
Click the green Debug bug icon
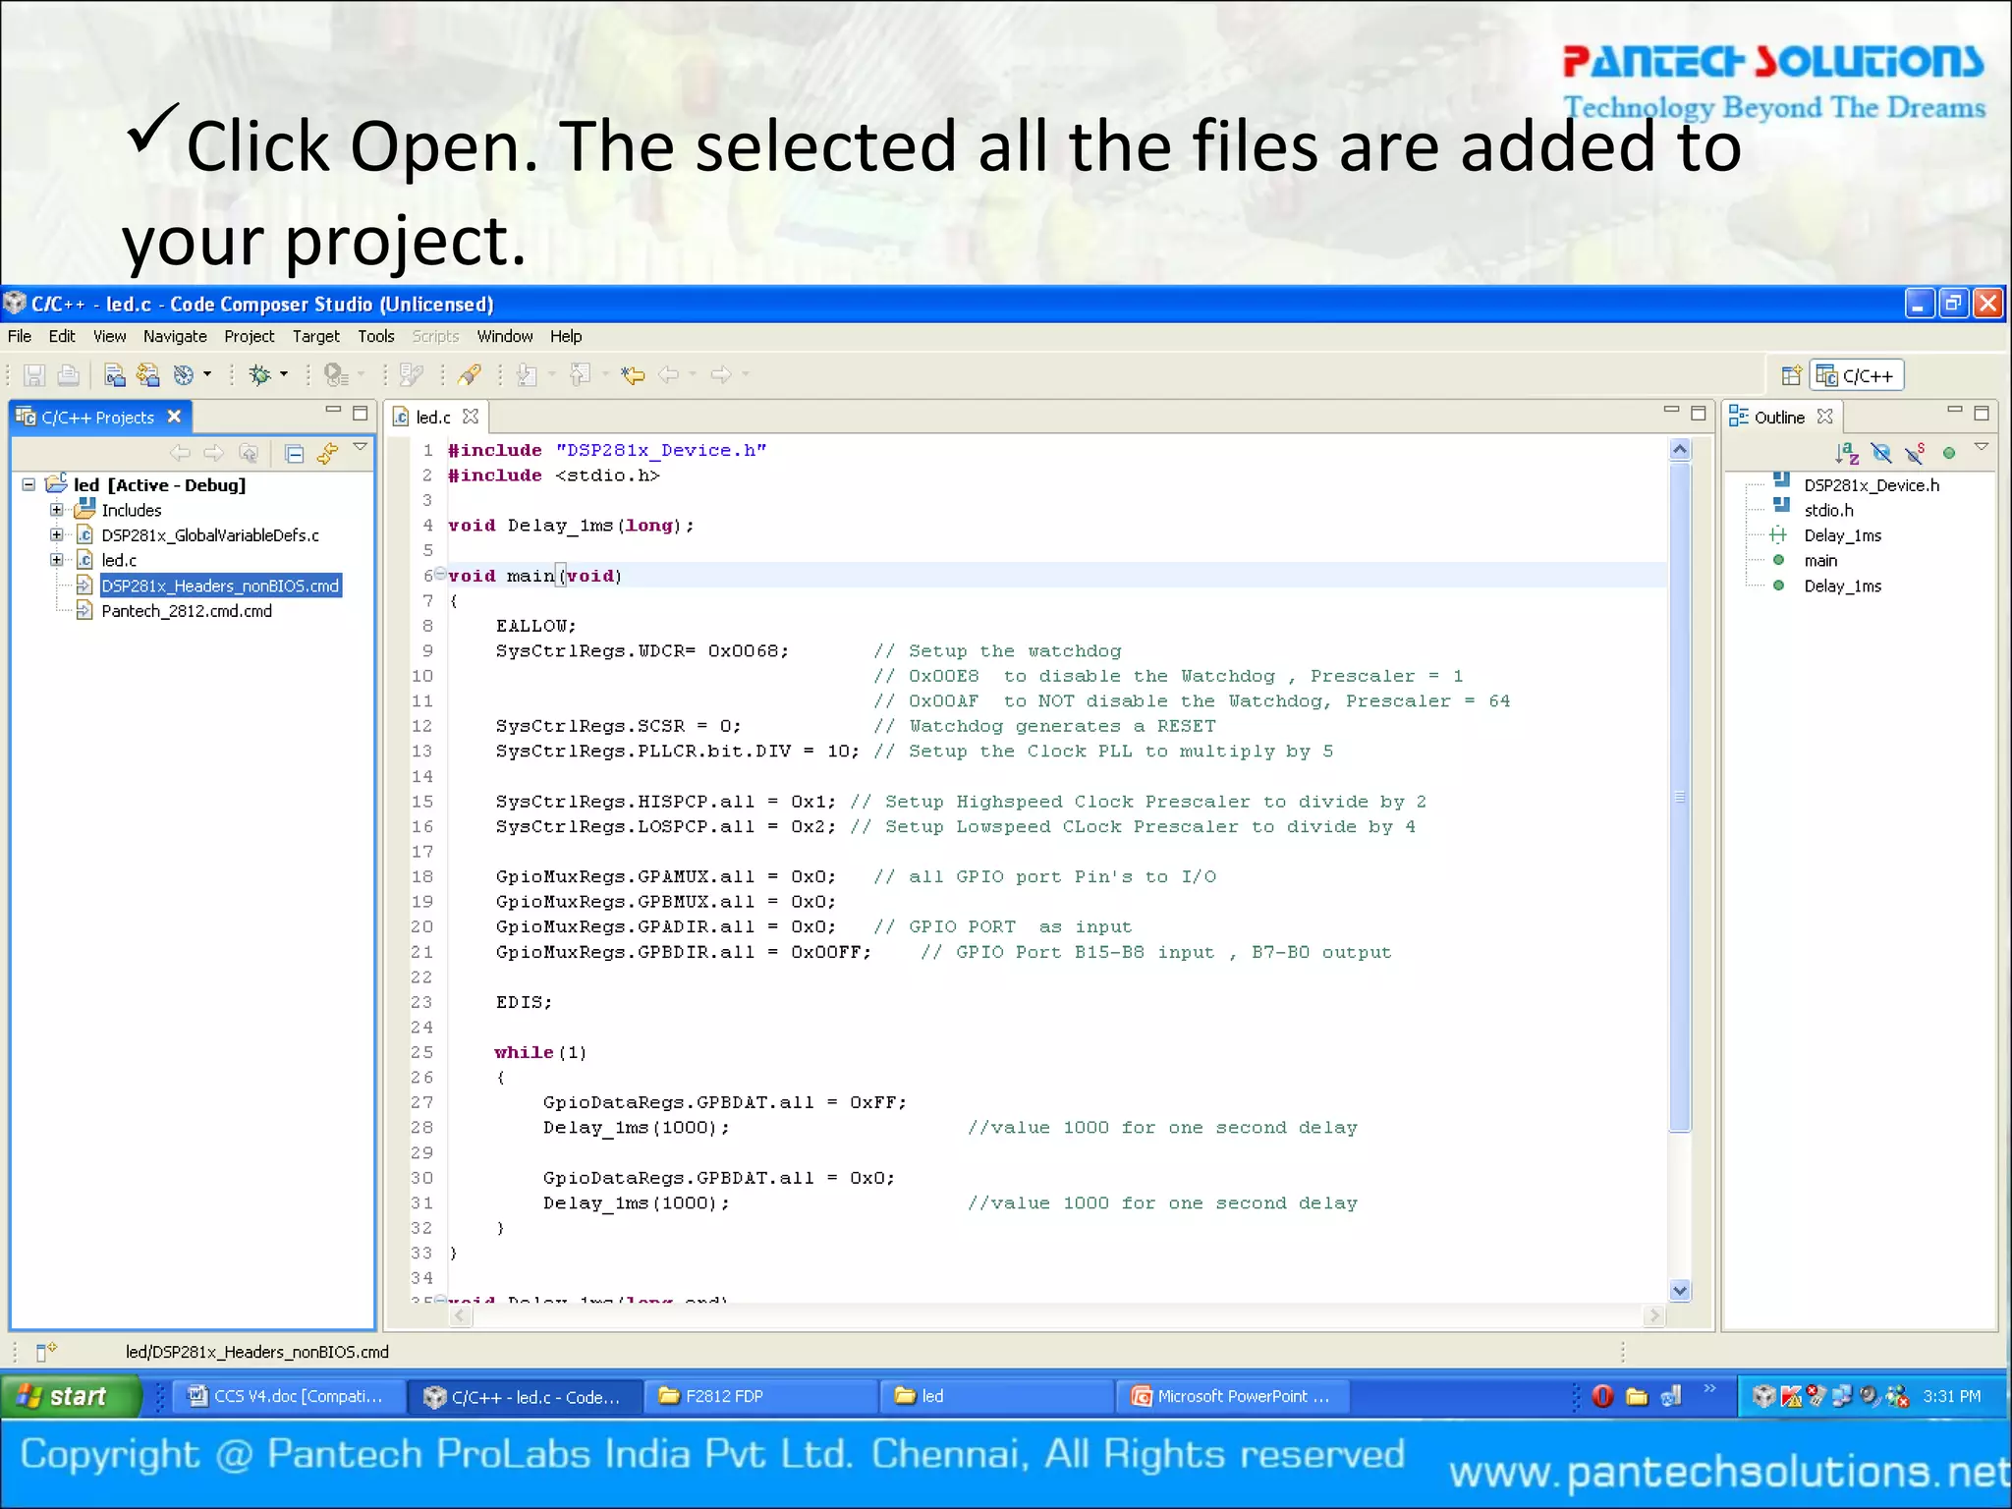tap(260, 375)
